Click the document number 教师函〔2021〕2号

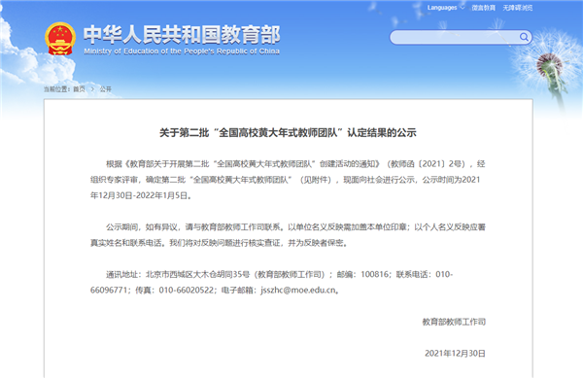pos(427,164)
